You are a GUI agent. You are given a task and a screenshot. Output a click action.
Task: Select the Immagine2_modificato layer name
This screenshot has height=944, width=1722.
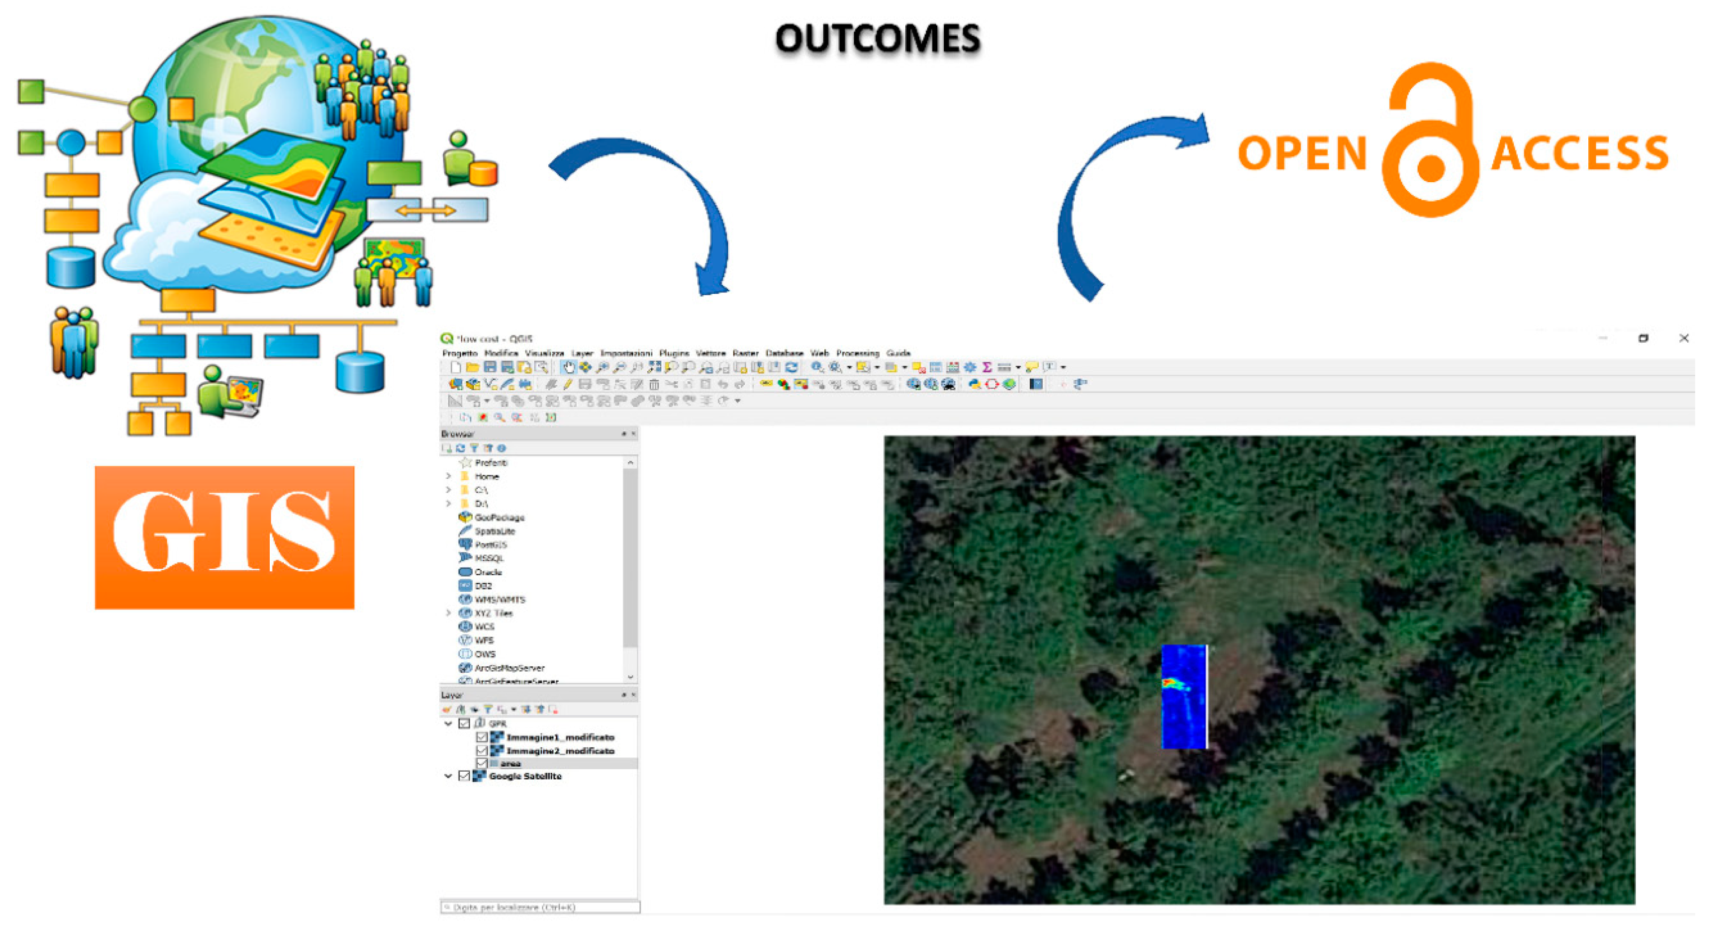coord(560,751)
